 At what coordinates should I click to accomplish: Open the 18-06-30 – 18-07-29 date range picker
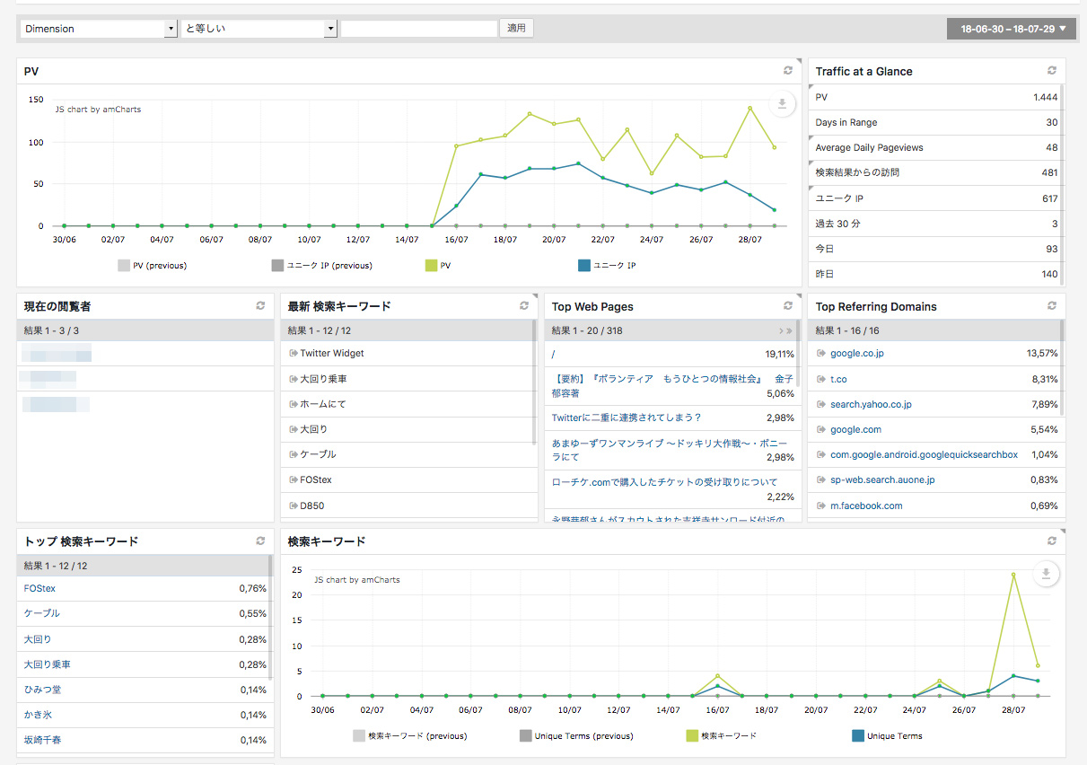(1012, 29)
